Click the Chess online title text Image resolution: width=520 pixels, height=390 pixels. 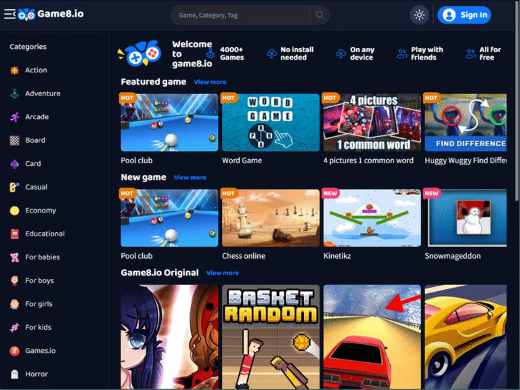(244, 256)
